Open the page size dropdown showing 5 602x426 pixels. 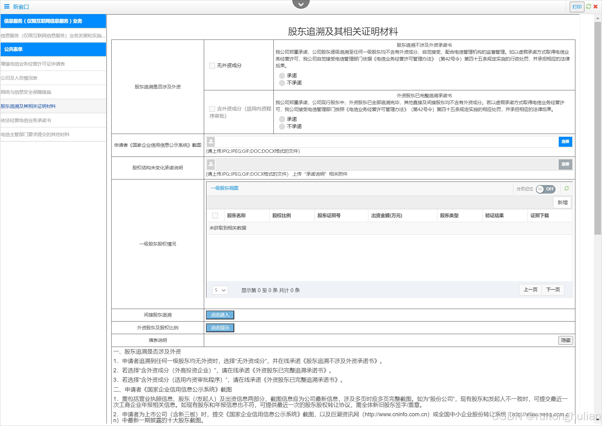coord(220,290)
